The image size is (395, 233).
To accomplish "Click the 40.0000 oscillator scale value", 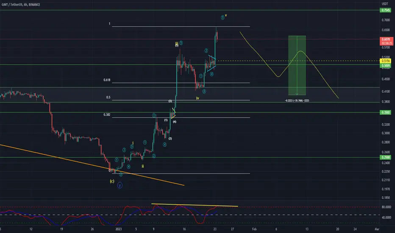I will [x=386, y=217].
